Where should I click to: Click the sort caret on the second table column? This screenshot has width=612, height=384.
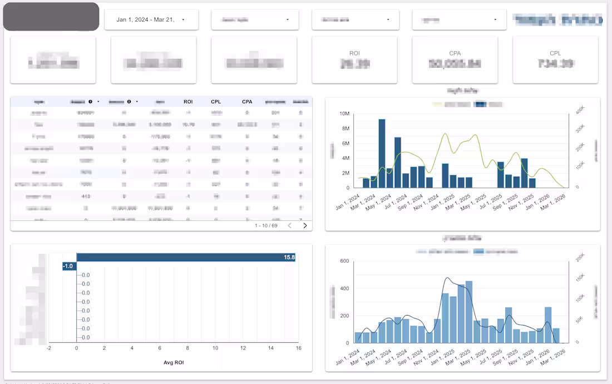click(99, 101)
